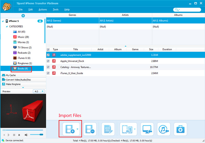205x143 pixels.
Task: Select the Apple_Universal_Dock title
Action: coord(72,61)
